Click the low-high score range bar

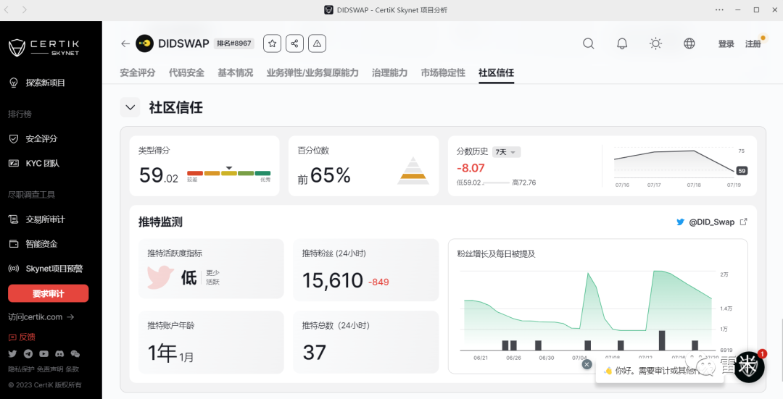coord(496,183)
